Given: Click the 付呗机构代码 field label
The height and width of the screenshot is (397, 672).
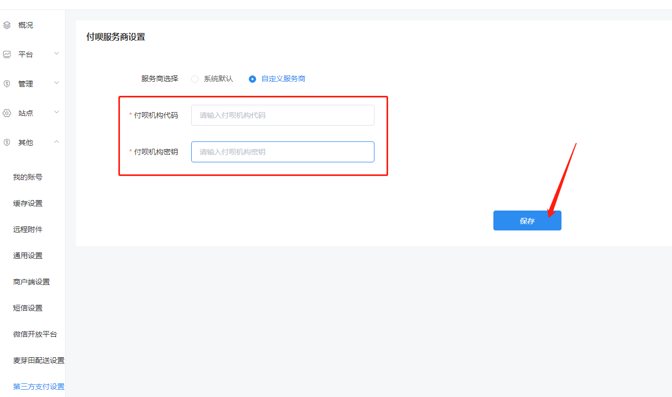Looking at the screenshot, I should tap(156, 115).
